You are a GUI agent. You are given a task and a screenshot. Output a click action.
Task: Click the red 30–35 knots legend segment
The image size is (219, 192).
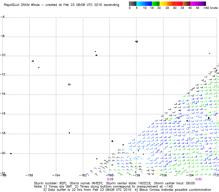pos(179,4)
